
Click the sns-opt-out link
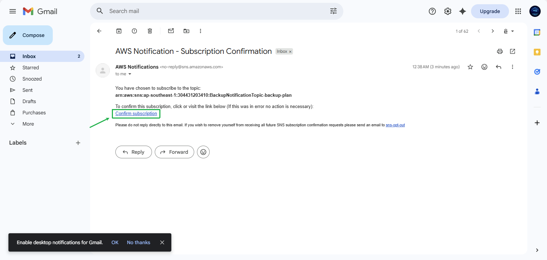click(395, 125)
